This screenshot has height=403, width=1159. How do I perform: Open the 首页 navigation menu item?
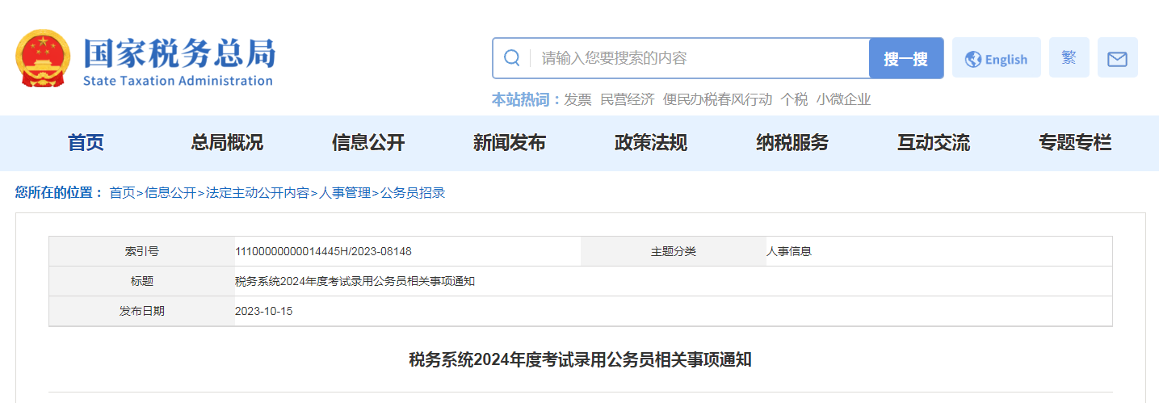click(x=86, y=144)
